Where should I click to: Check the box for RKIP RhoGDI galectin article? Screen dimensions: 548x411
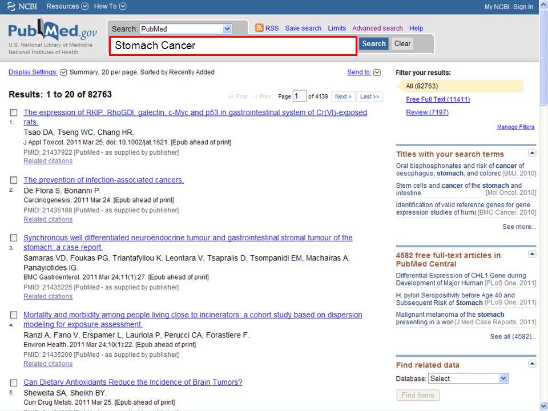coord(14,112)
